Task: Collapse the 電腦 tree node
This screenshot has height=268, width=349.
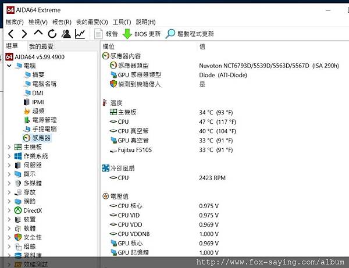Action: (9, 66)
